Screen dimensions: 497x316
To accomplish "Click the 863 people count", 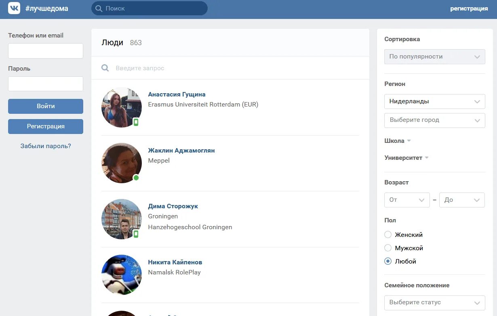I will pos(136,43).
